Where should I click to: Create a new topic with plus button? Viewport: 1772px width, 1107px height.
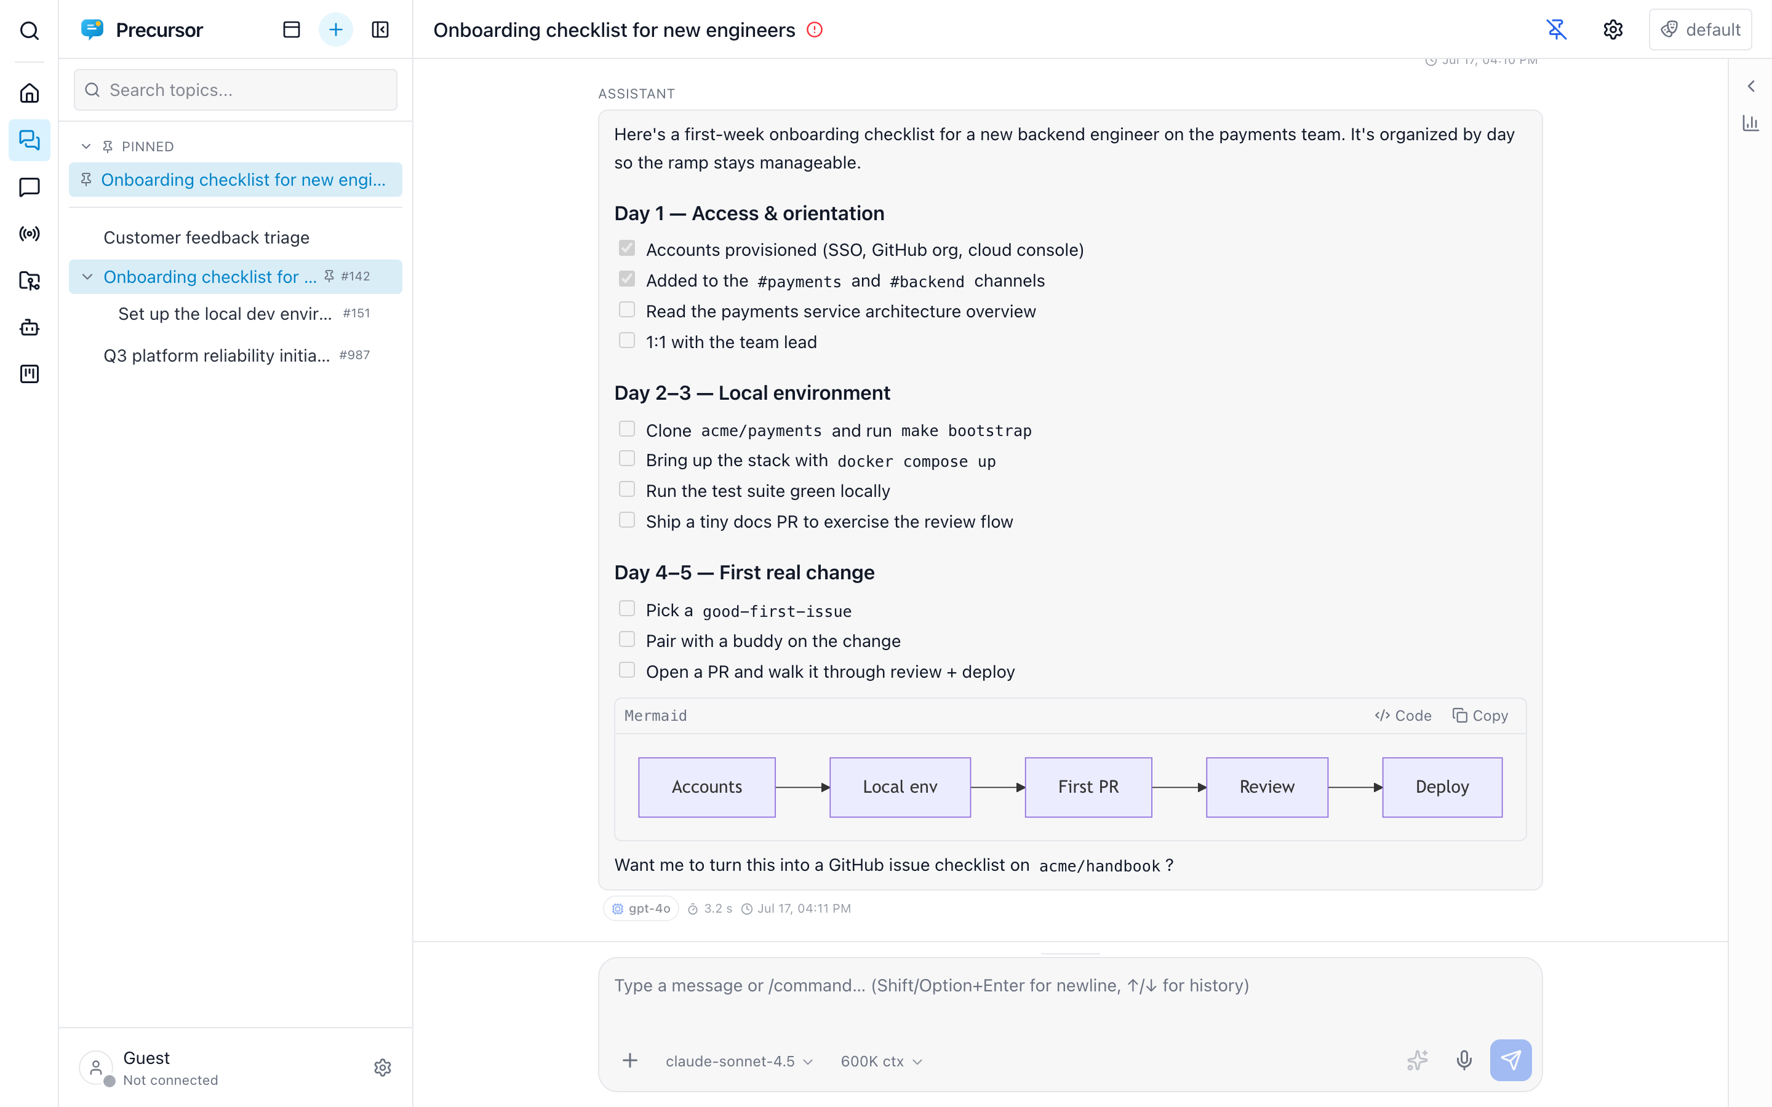335,30
